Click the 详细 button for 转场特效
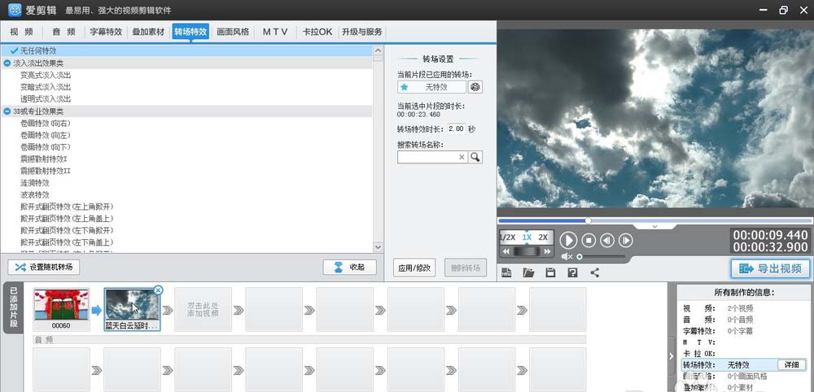Image resolution: width=814 pixels, height=392 pixels. pyautogui.click(x=792, y=364)
